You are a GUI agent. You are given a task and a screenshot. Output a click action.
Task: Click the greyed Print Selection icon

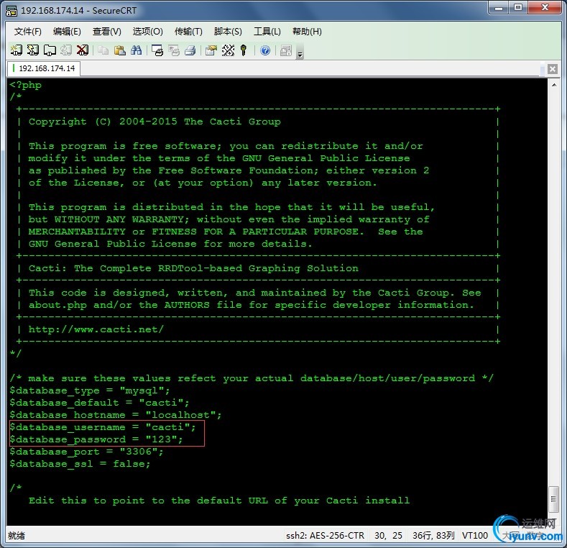tap(174, 50)
